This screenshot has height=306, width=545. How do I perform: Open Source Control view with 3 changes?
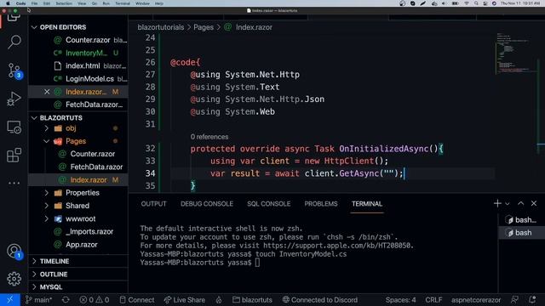click(x=14, y=71)
